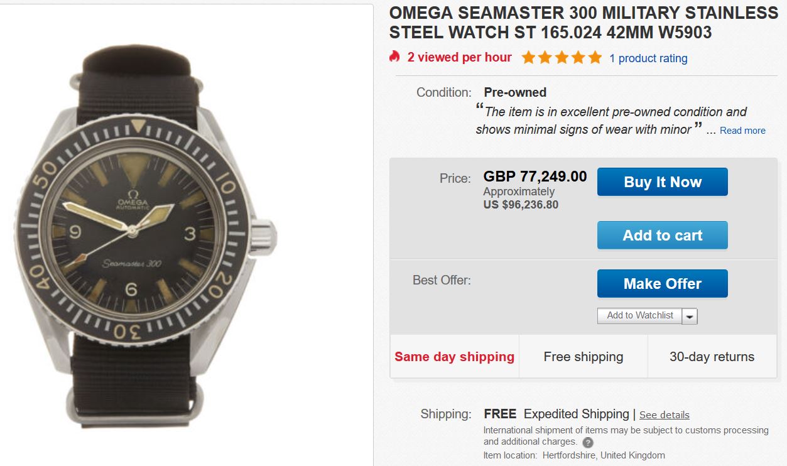This screenshot has width=787, height=466.
Task: Click the five orange rating stars
Action: point(561,58)
